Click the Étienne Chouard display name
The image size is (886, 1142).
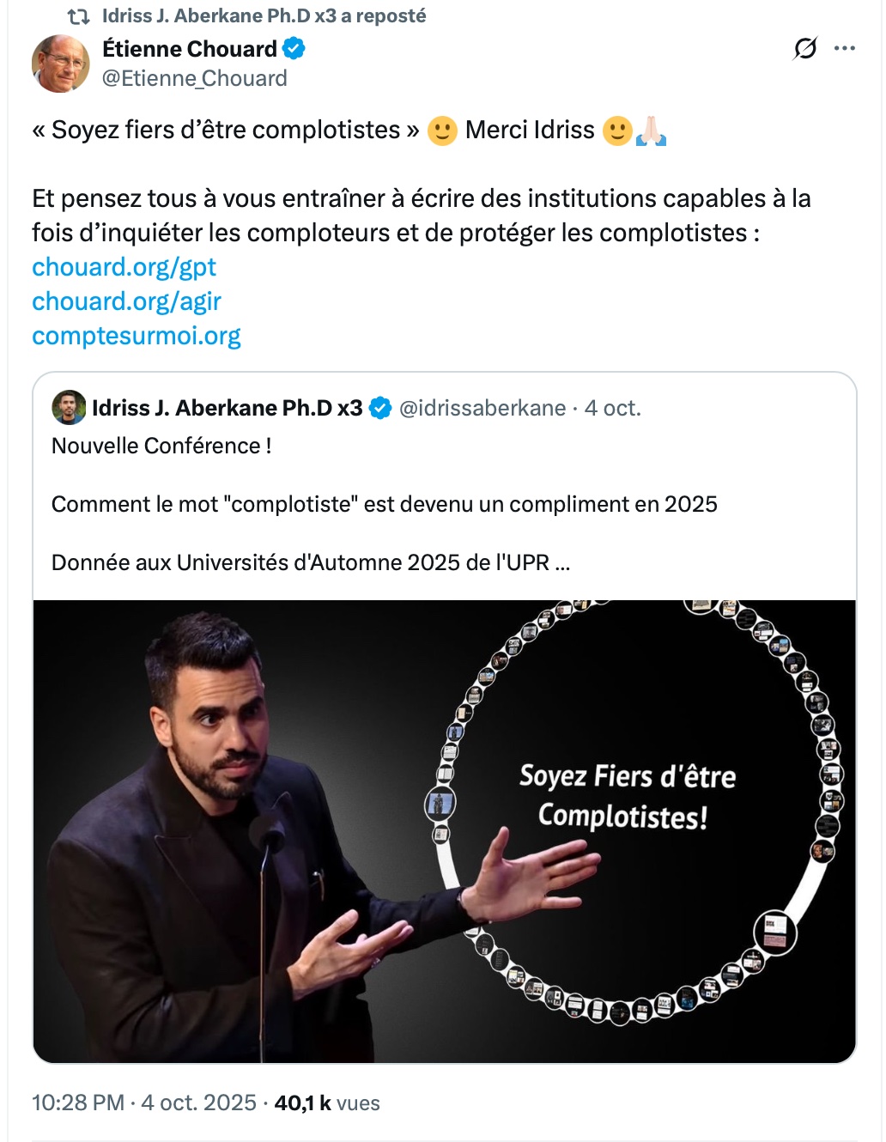(189, 49)
